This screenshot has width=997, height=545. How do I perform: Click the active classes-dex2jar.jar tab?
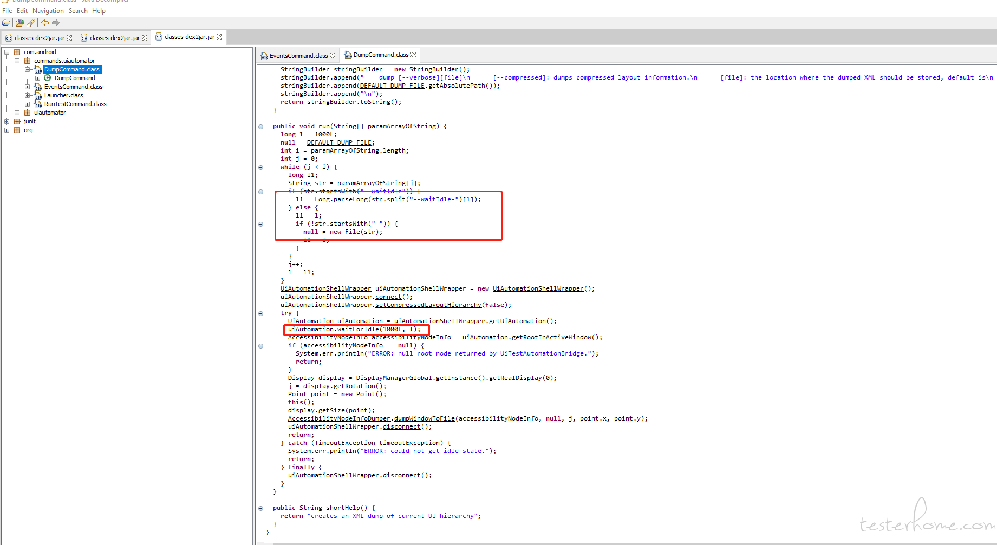tap(189, 37)
